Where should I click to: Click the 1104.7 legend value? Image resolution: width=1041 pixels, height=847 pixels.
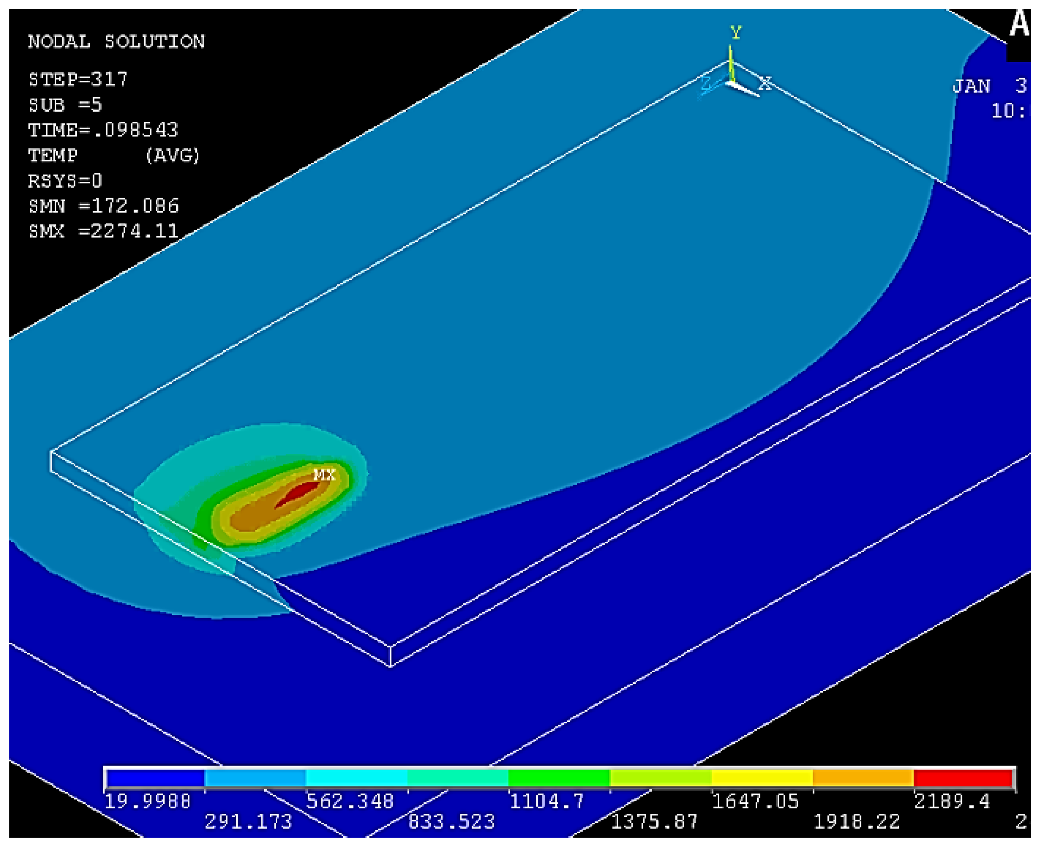click(x=547, y=801)
